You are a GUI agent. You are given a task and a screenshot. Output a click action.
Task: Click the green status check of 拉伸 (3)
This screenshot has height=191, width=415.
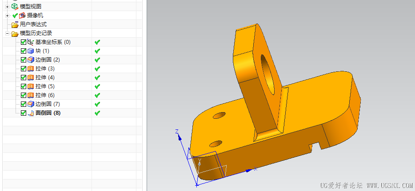click(x=97, y=69)
